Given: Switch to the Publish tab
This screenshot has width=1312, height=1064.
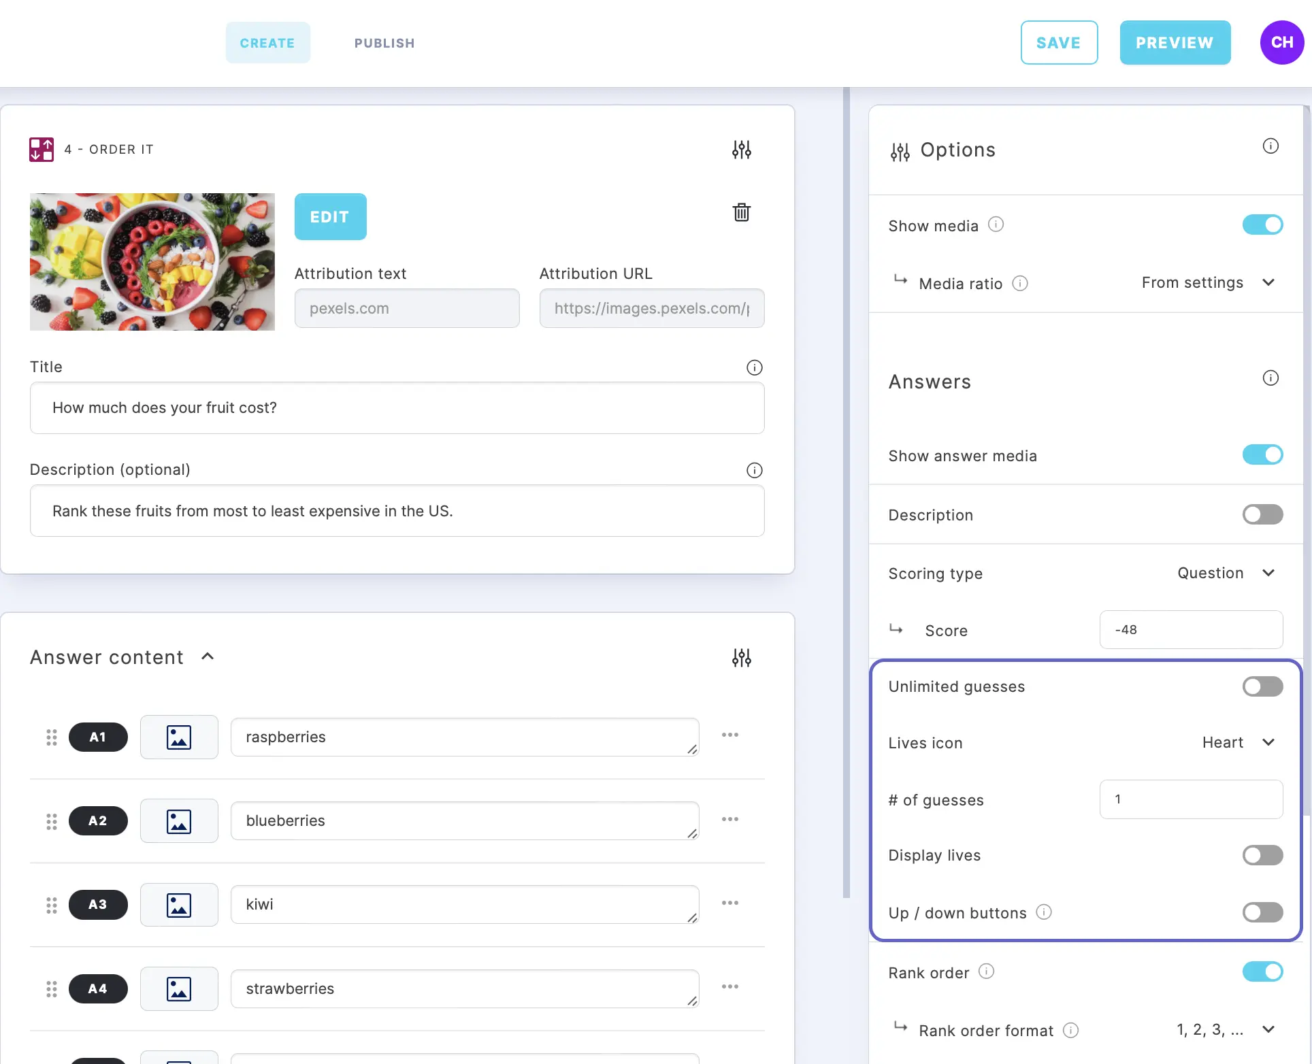Looking at the screenshot, I should [x=384, y=43].
